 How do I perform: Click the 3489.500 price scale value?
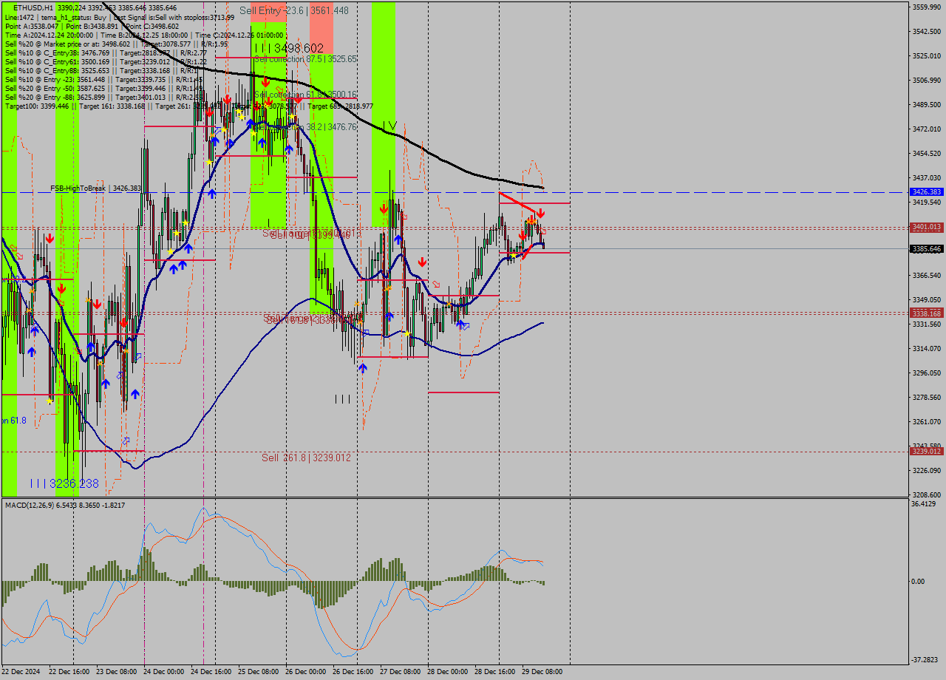click(926, 105)
